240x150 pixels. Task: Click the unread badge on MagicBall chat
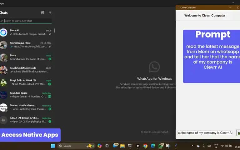(49, 84)
